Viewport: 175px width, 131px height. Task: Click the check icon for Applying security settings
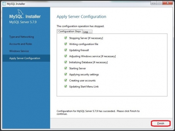click(x=66, y=74)
